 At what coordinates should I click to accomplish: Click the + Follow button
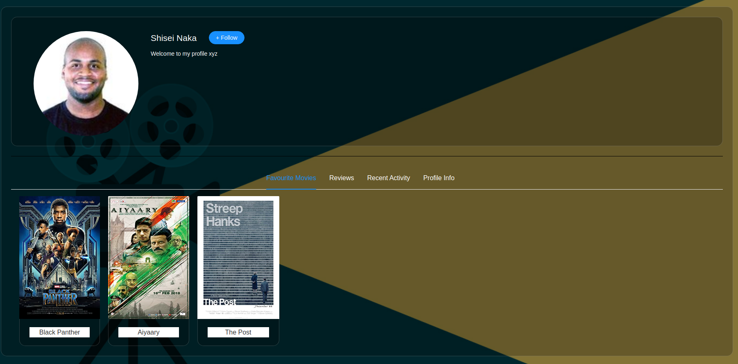click(x=226, y=38)
